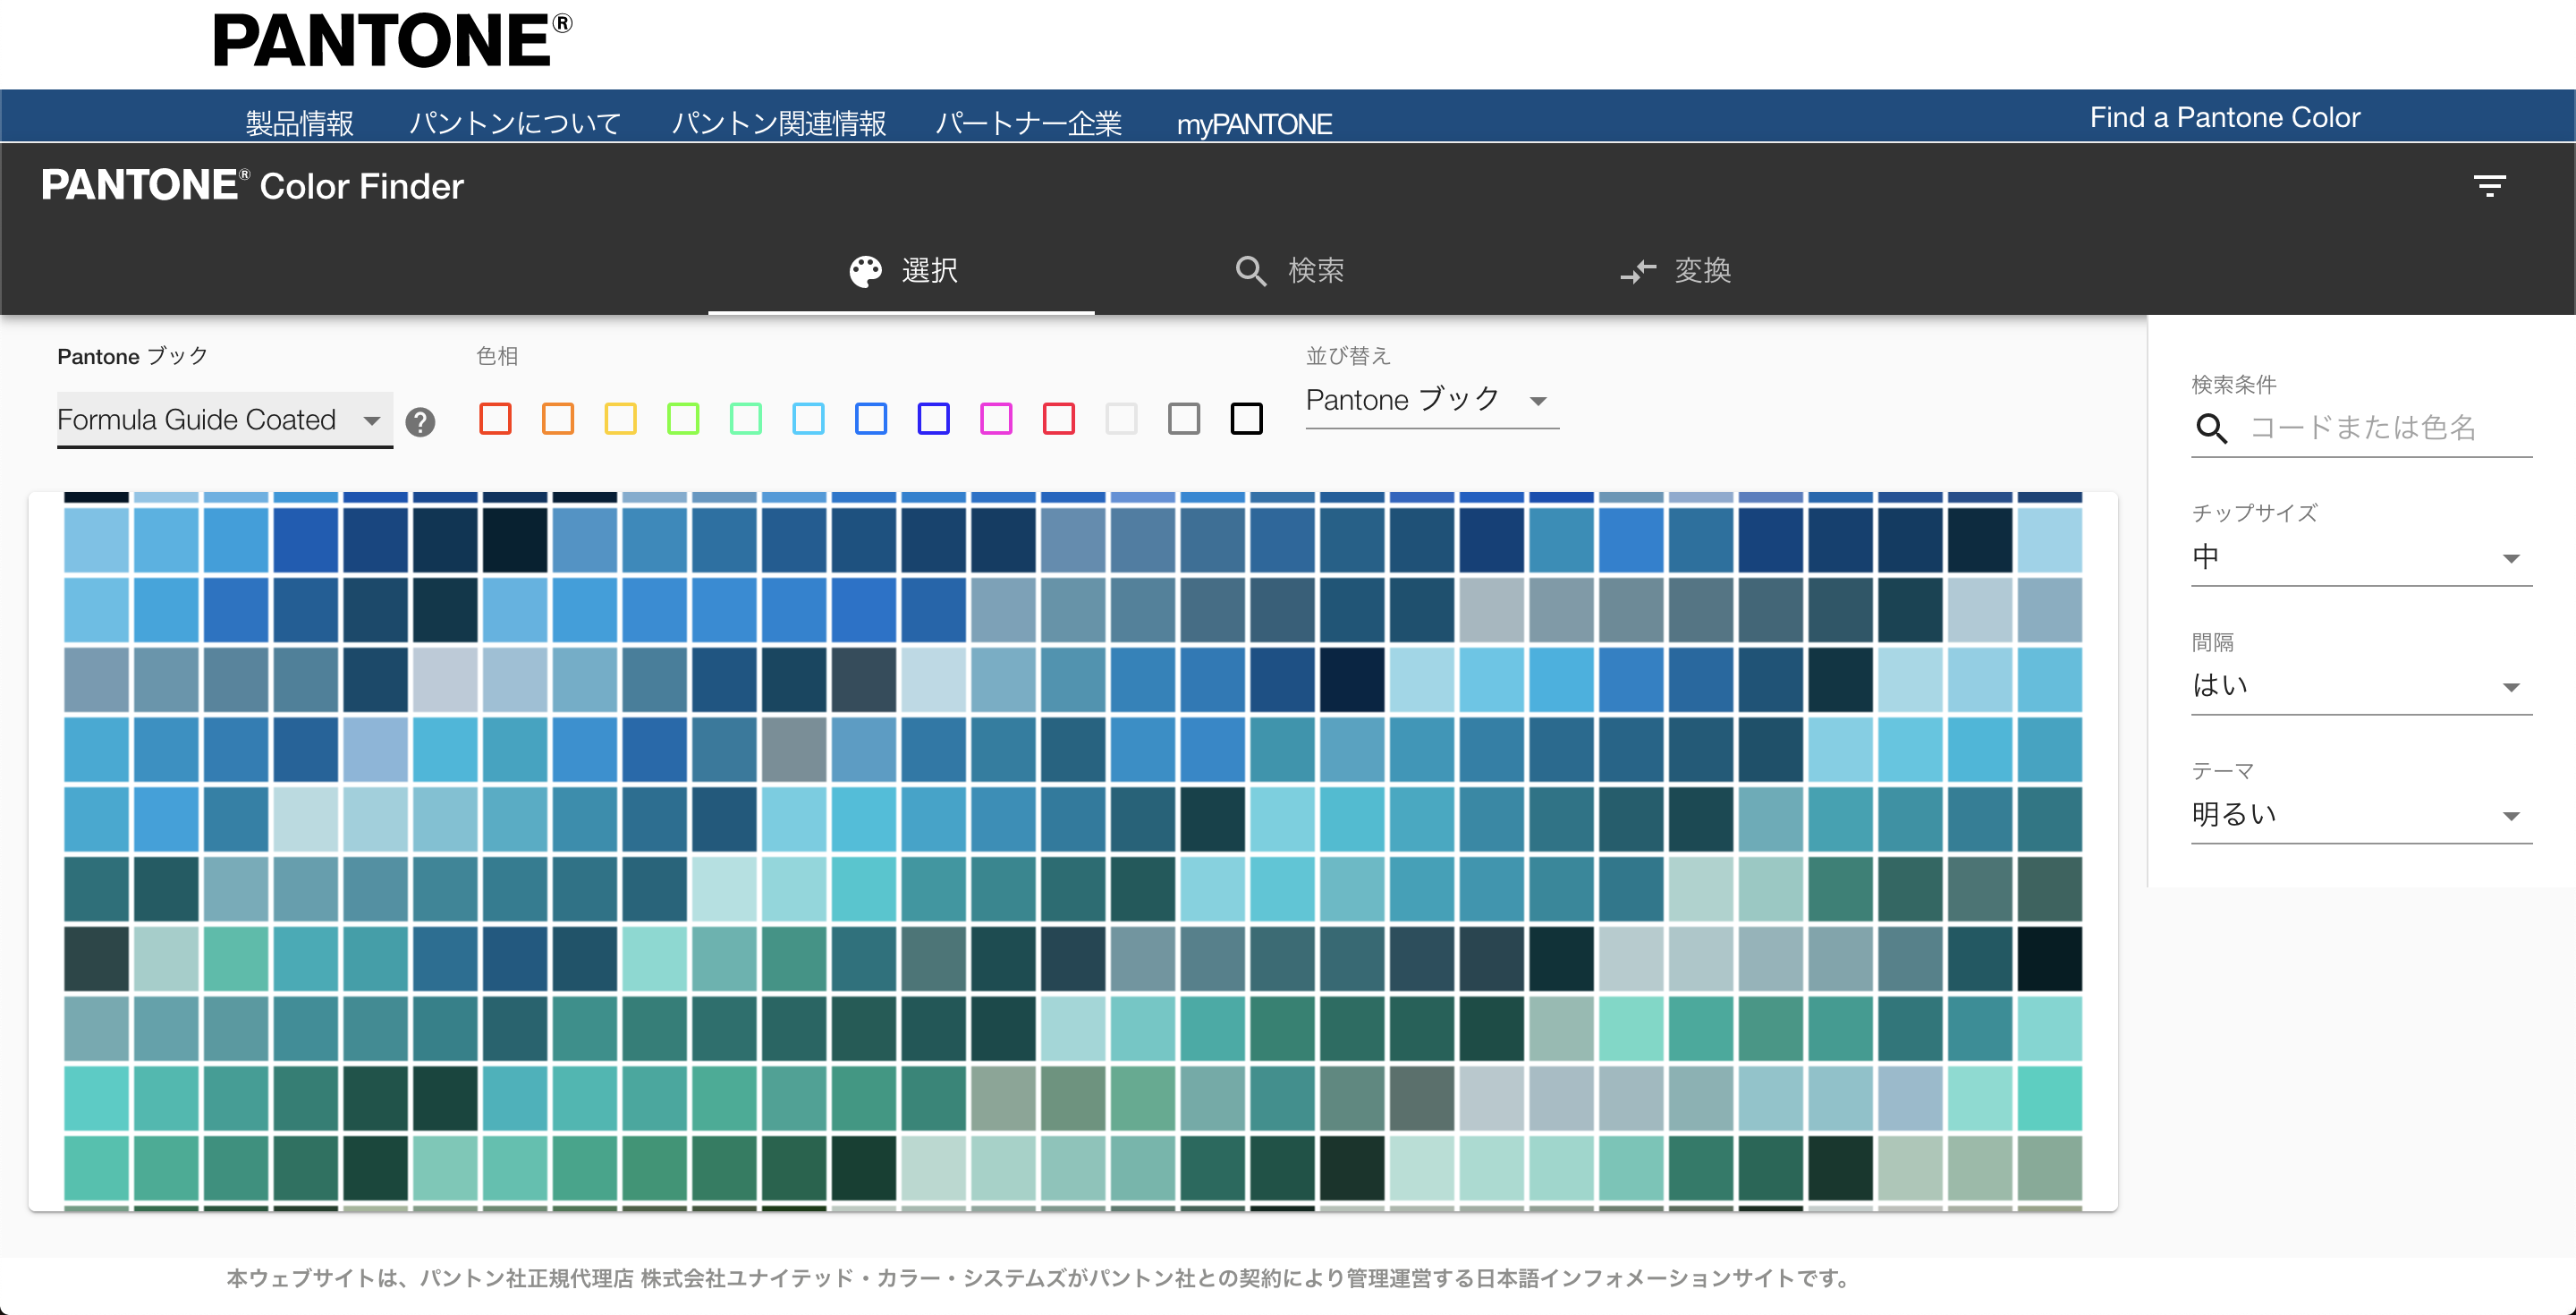
Task: Expand the チップサイズ dropdown set to 中
Action: pos(2360,556)
